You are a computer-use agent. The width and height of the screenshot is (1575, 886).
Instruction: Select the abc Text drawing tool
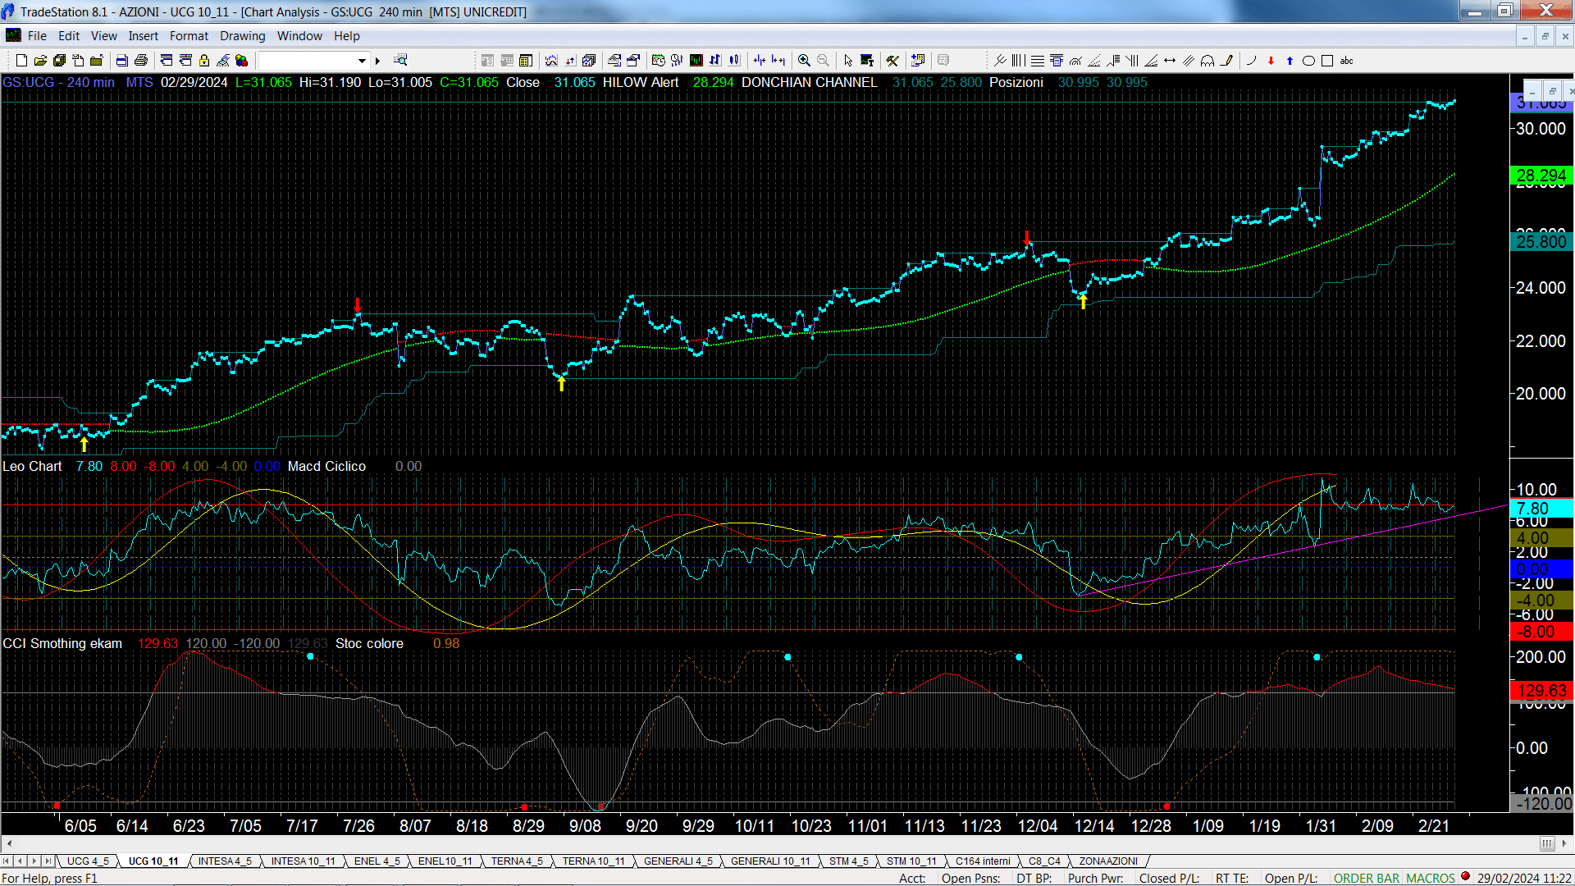point(1346,61)
